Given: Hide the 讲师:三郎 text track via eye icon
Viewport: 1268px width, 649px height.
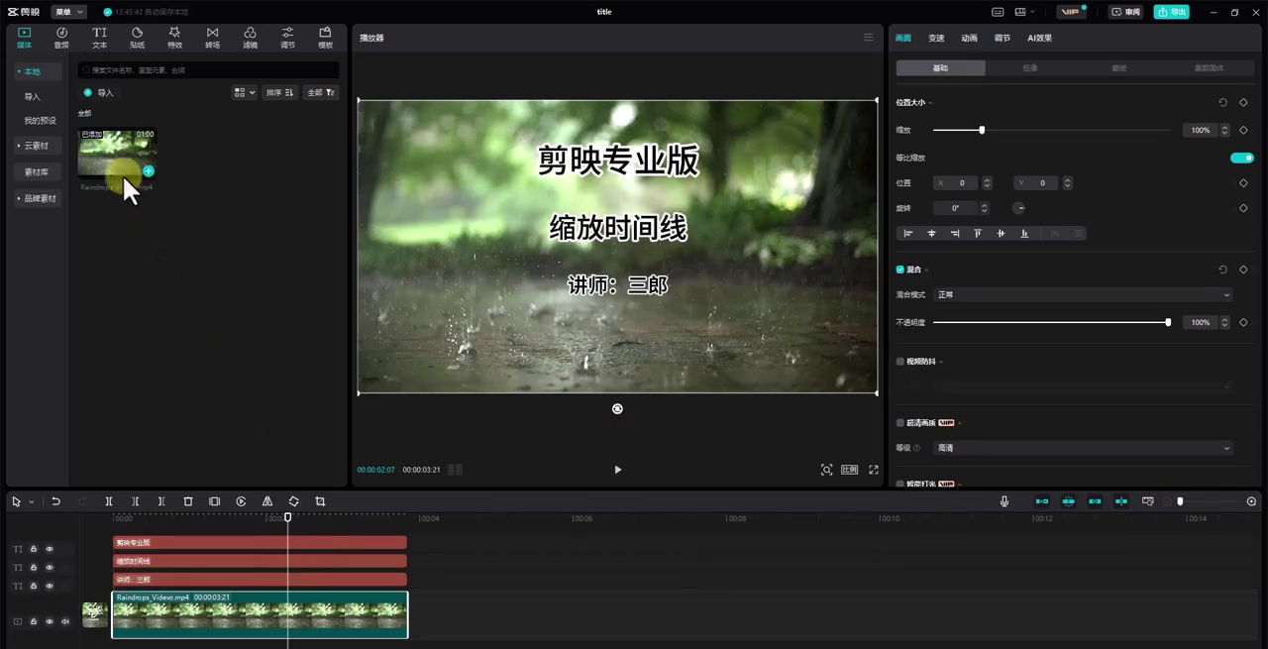Looking at the screenshot, I should coord(50,587).
